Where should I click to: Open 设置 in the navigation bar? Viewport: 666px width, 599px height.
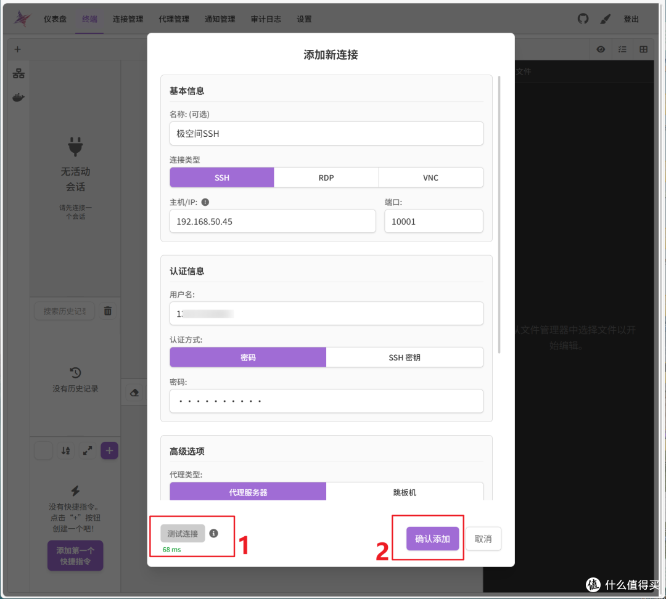pos(304,19)
